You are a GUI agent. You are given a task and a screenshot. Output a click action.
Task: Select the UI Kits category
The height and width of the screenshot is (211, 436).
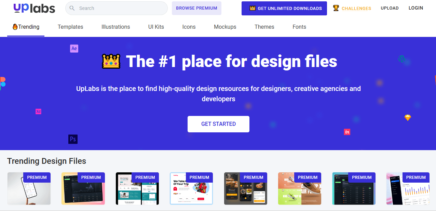tap(156, 27)
